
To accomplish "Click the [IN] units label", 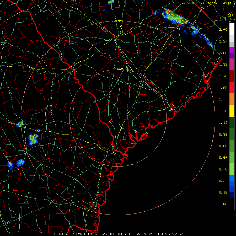I will pyautogui.click(x=224, y=18).
